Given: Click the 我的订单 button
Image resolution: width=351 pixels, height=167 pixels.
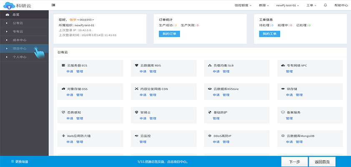Looking at the screenshot, I should point(169,34).
